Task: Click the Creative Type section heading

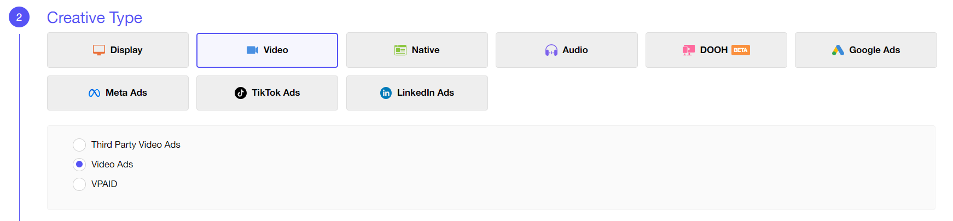Action: (x=95, y=18)
